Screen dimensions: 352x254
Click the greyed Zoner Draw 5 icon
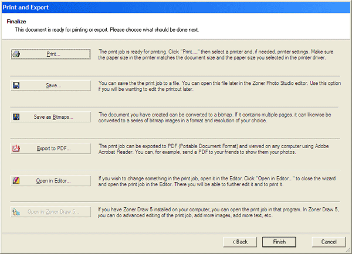coord(16,212)
